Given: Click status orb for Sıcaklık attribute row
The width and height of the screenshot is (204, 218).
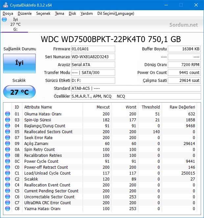Looking at the screenshot, I should pos(8,179).
